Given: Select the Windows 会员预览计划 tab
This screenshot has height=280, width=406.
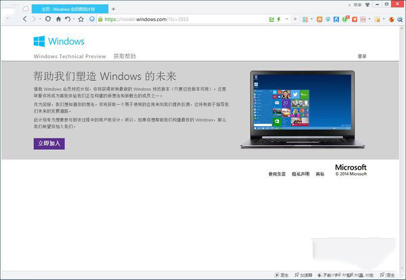Looking at the screenshot, I should point(70,9).
